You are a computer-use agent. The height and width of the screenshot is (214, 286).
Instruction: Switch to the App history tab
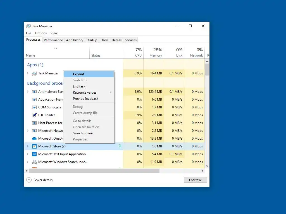[x=75, y=40]
